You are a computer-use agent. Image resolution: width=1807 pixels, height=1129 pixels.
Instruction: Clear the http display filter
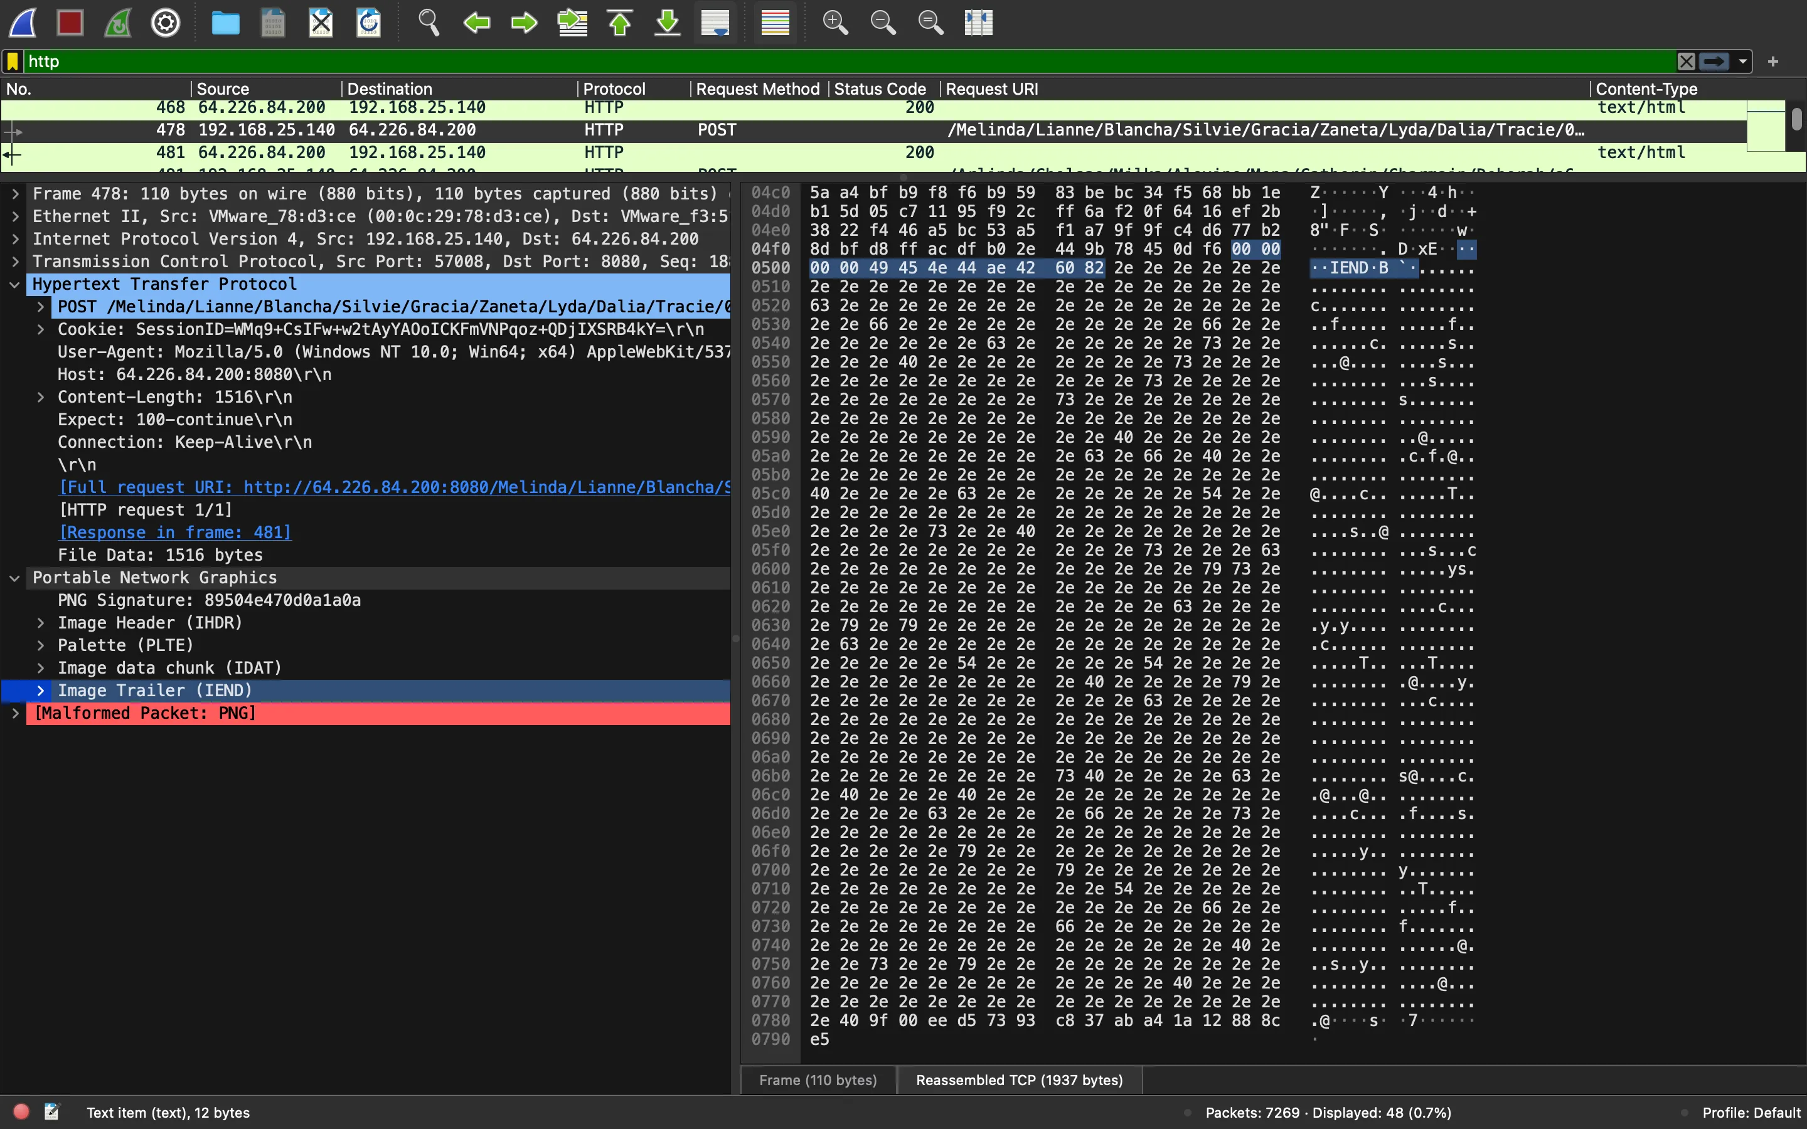(1686, 61)
